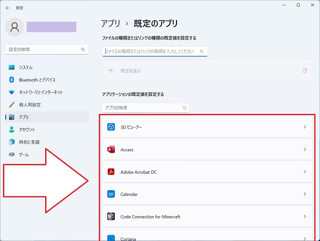This screenshot has height=241, width=320.
Task: Click the Adobe Acrobat DC icon
Action: coord(111,172)
